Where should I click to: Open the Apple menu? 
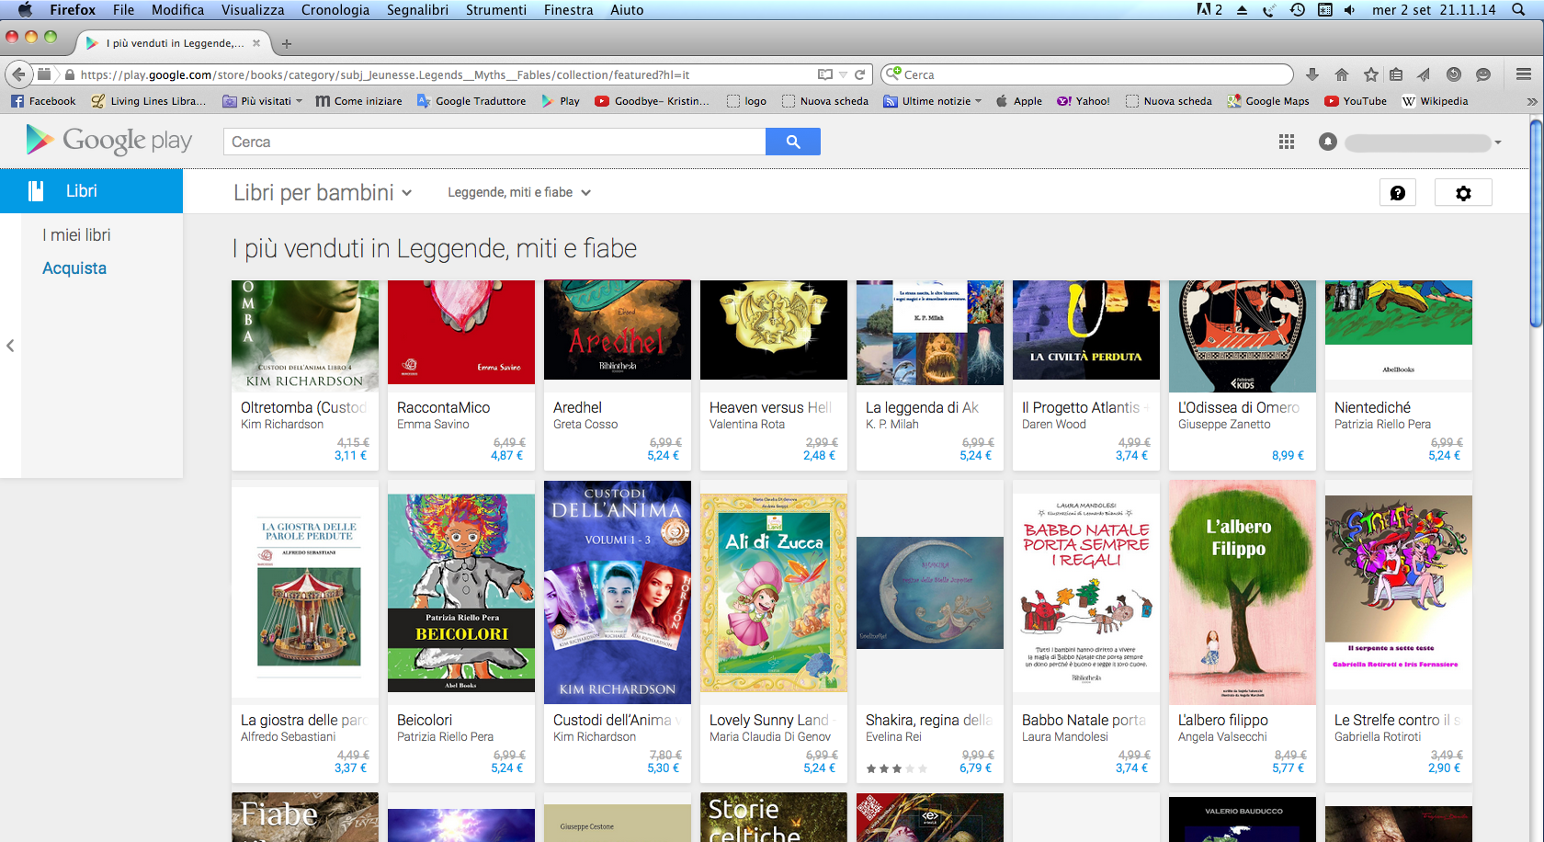coord(25,10)
